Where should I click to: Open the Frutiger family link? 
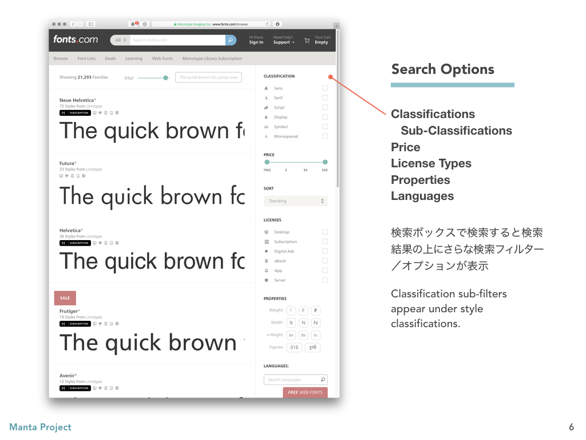tap(69, 311)
